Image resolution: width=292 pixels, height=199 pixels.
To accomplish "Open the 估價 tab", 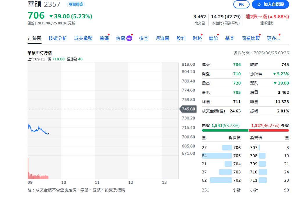I will coord(121,38).
